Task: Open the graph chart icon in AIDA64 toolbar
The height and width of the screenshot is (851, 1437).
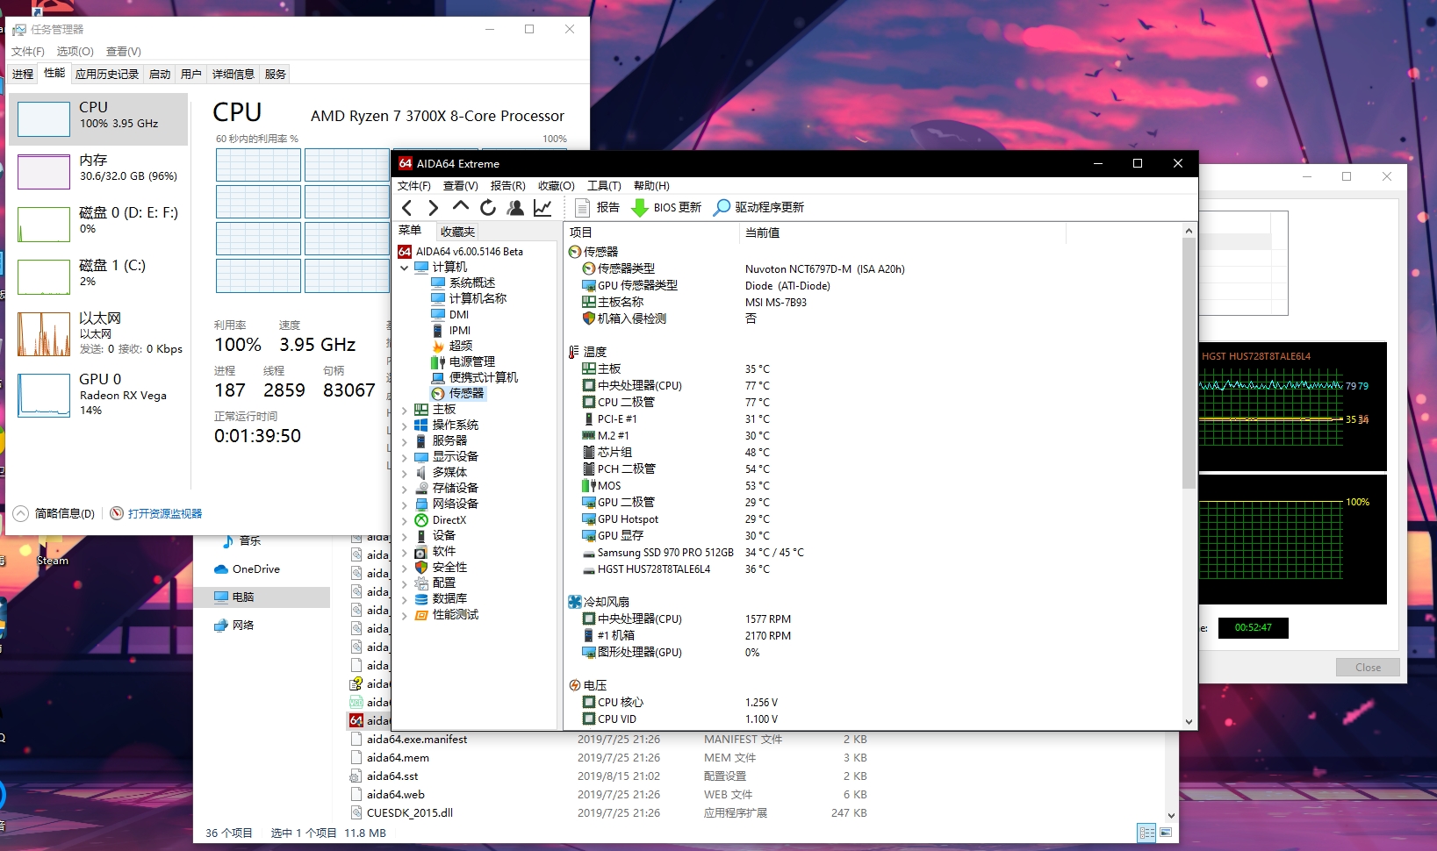Action: (542, 208)
